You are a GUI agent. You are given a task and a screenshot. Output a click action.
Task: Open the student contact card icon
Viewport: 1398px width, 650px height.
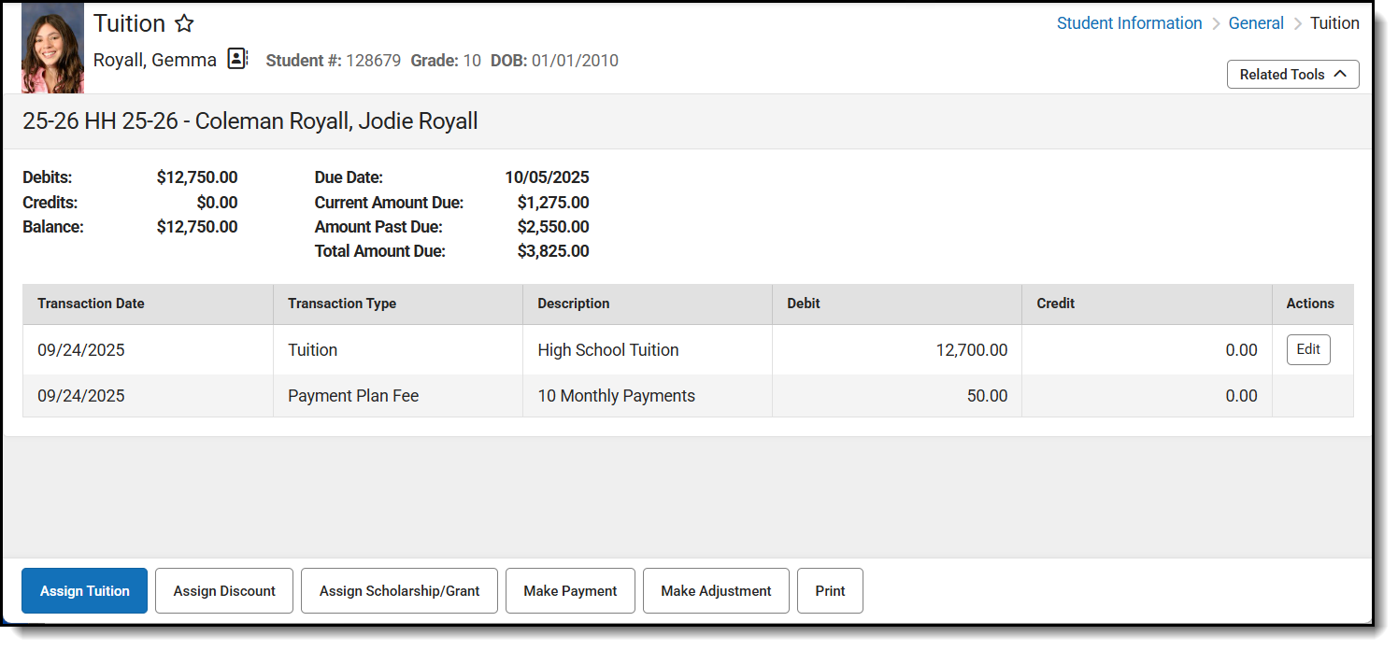point(236,58)
